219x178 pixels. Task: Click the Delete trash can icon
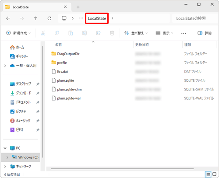(112, 33)
